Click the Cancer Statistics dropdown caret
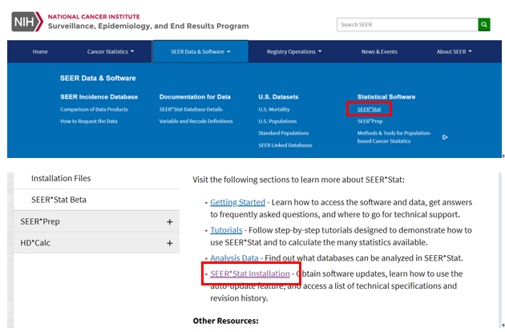This screenshot has height=332, width=505. click(132, 51)
